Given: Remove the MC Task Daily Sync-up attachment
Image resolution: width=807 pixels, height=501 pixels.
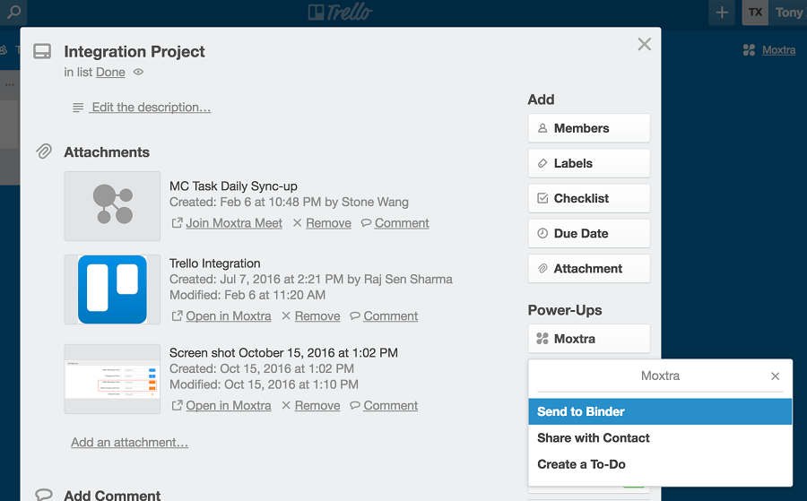Looking at the screenshot, I should point(328,223).
